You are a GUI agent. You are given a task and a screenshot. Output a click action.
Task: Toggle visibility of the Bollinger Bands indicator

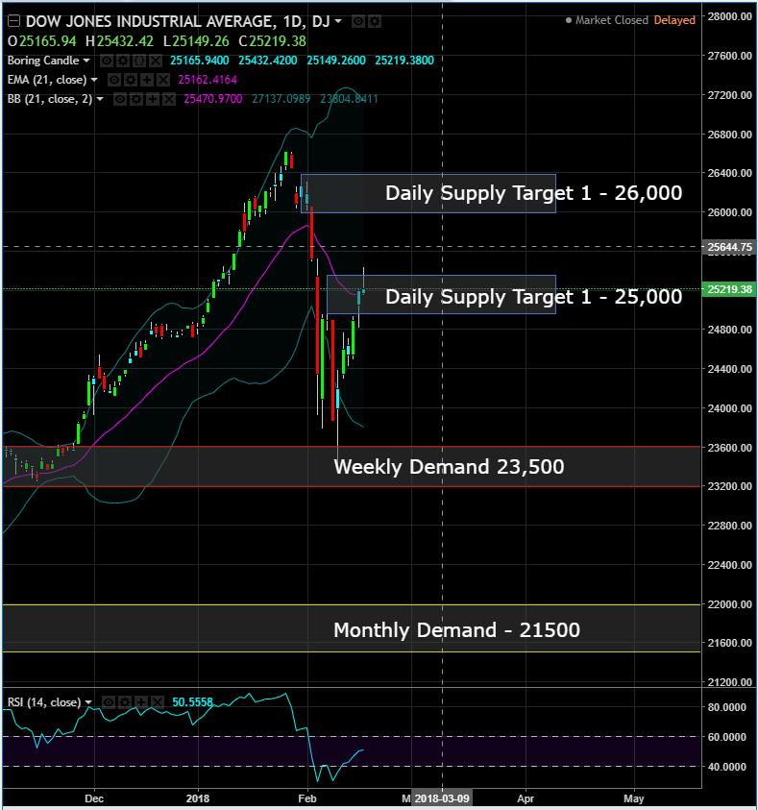[x=120, y=99]
